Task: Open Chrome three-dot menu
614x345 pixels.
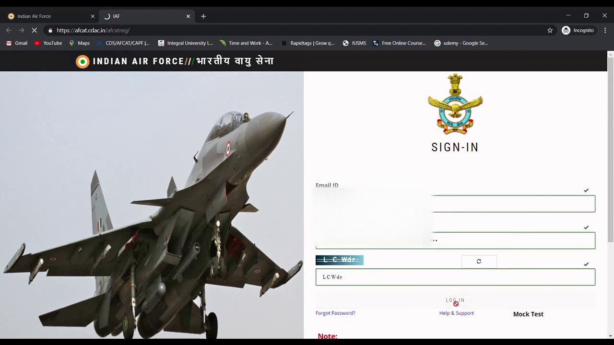Action: pyautogui.click(x=605, y=30)
